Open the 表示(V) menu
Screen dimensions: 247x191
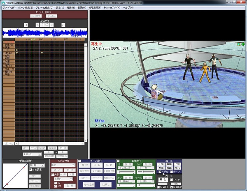[x=60, y=7]
